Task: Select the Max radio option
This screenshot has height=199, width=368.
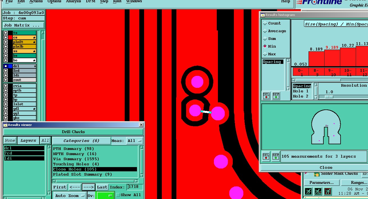Action: point(265,54)
